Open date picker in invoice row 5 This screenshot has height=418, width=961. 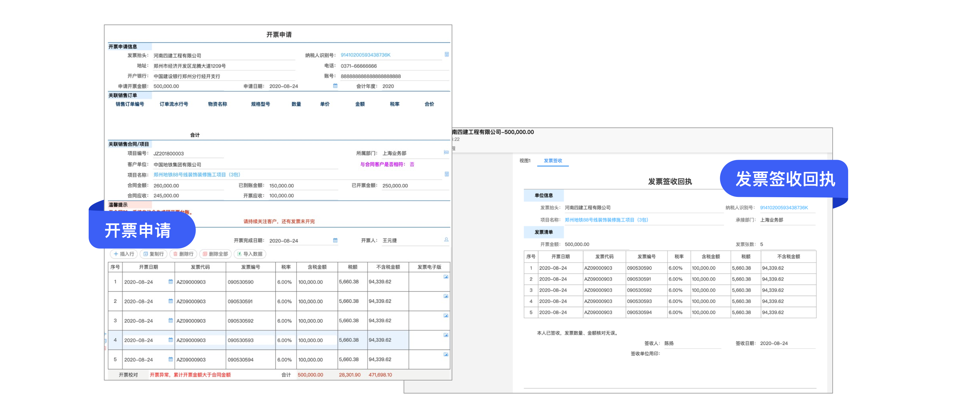pyautogui.click(x=170, y=359)
